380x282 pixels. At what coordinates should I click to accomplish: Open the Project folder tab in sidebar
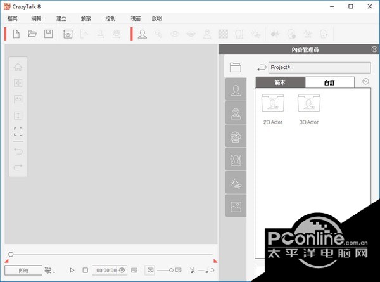(x=236, y=67)
